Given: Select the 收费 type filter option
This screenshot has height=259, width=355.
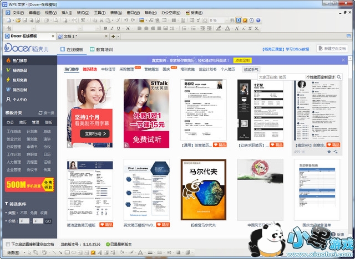Looking at the screenshot, I should [44, 213].
